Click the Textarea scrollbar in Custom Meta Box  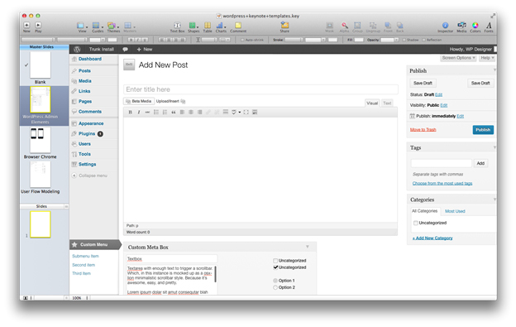pos(216,274)
